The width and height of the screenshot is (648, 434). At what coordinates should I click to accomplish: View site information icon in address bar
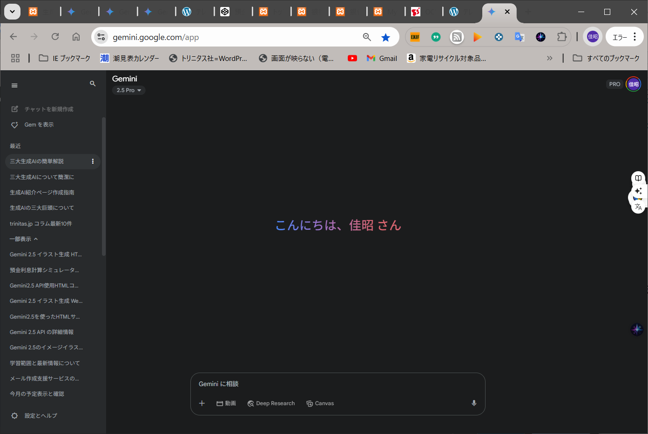click(101, 37)
